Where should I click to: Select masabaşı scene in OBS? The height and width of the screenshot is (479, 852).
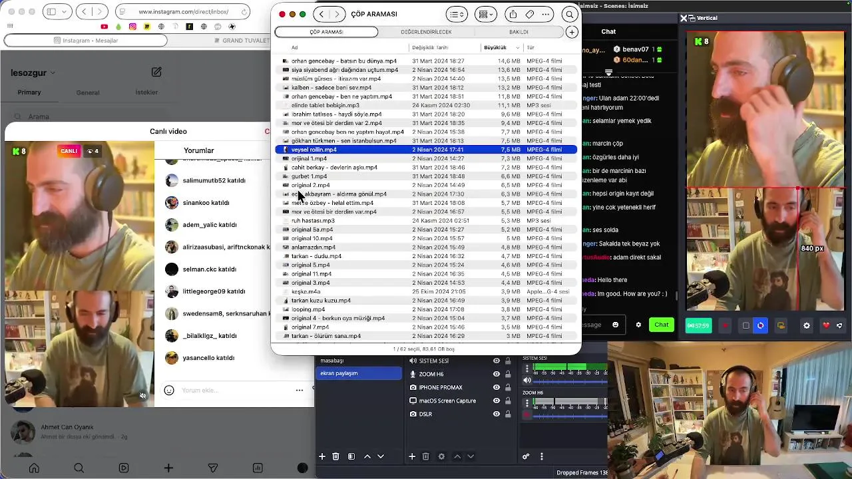tap(359, 361)
